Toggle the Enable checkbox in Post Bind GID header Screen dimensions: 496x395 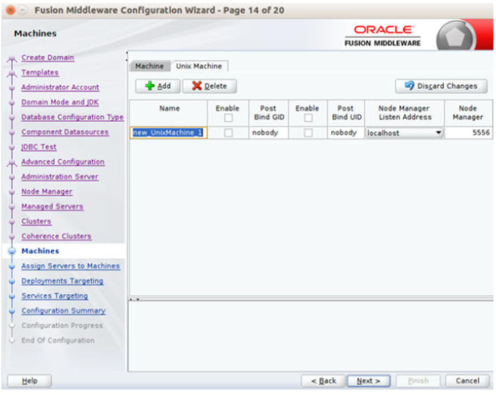(228, 118)
